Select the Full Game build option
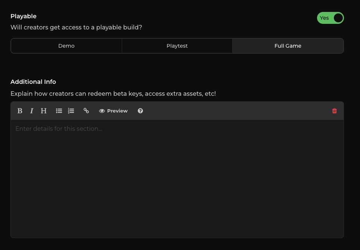 [288, 46]
